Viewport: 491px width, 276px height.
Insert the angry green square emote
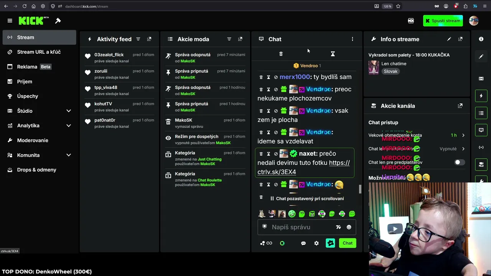312,214
